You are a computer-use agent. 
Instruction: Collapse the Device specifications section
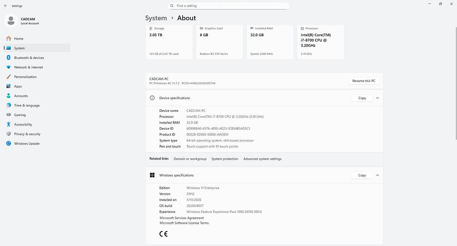377,98
